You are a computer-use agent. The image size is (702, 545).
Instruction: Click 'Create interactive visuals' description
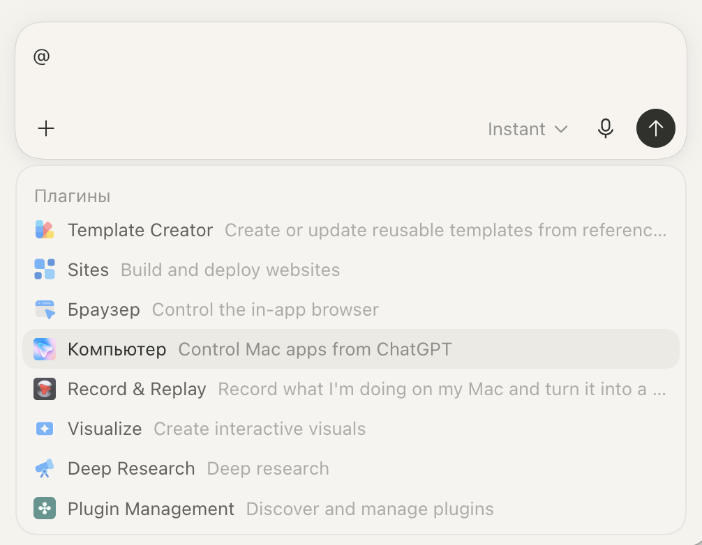pyautogui.click(x=260, y=429)
